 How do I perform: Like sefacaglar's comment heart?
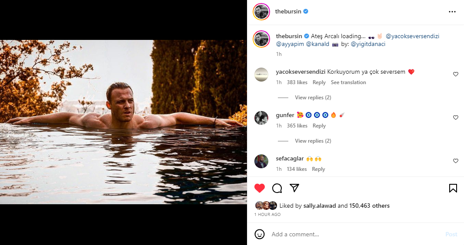click(456, 161)
